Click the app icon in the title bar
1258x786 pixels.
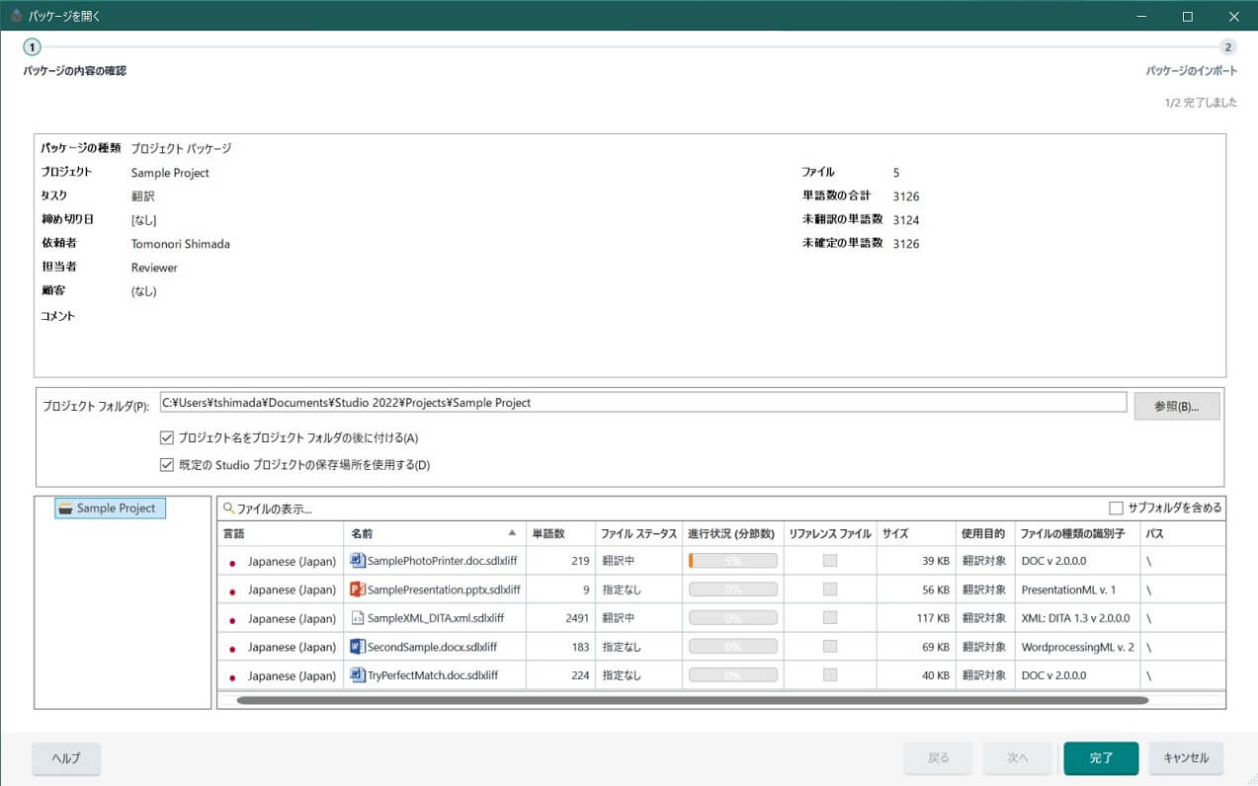point(16,16)
